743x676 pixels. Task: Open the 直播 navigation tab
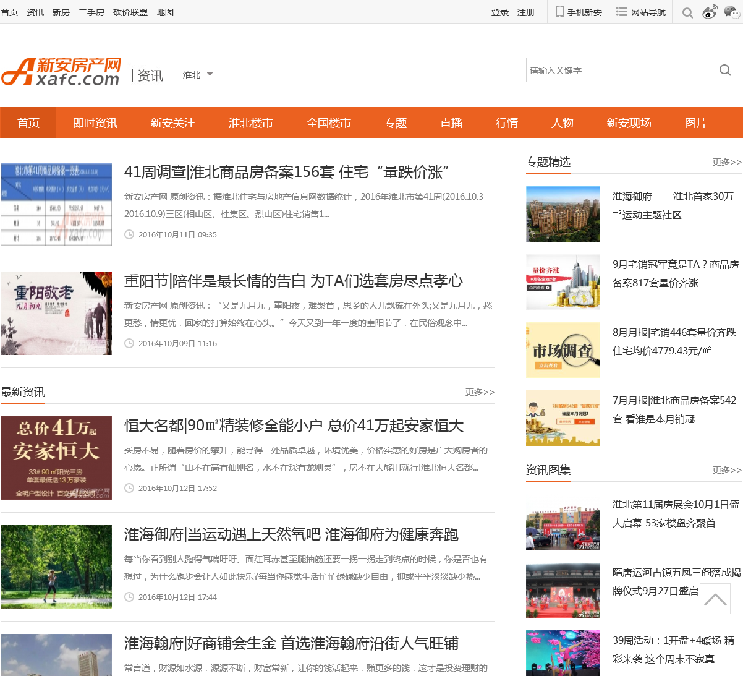(451, 122)
